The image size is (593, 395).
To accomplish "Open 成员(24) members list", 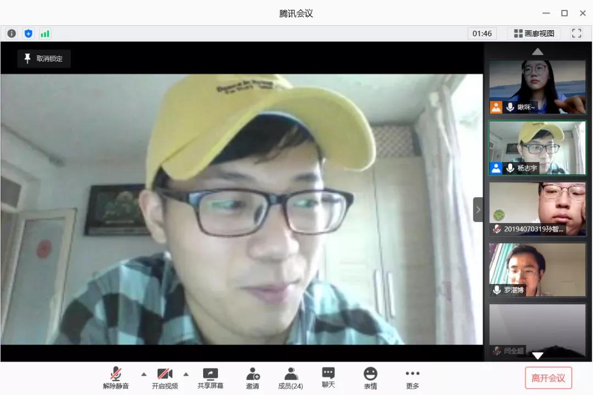I will click(290, 378).
